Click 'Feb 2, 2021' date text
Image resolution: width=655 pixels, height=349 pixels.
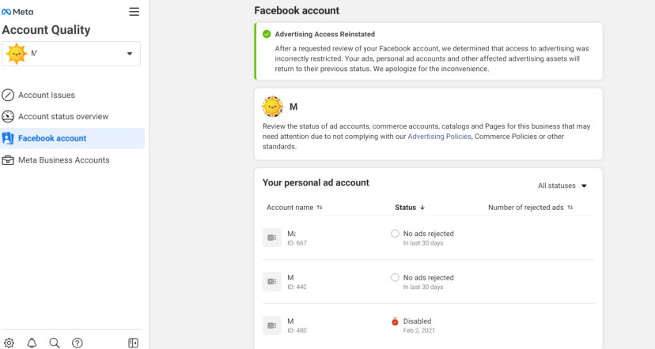click(419, 331)
